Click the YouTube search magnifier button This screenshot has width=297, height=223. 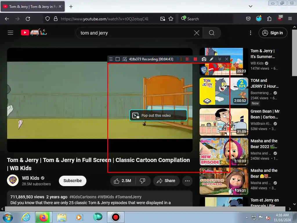211,33
